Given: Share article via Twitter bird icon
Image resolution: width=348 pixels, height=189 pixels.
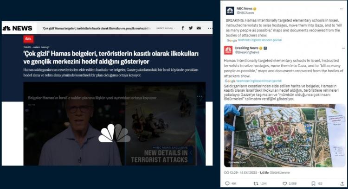Looking at the screenshot, I should point(191,28).
